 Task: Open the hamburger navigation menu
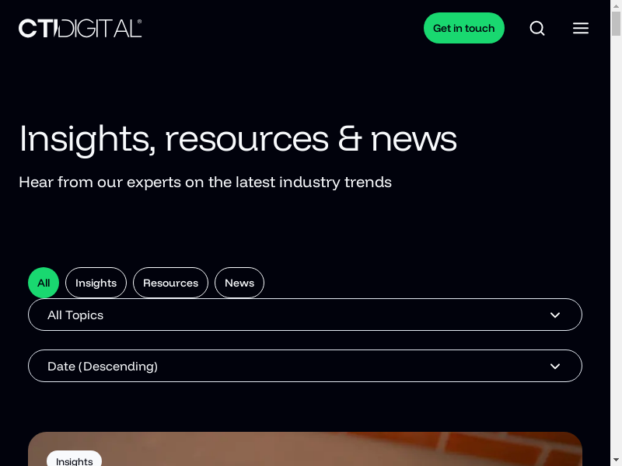(x=581, y=28)
